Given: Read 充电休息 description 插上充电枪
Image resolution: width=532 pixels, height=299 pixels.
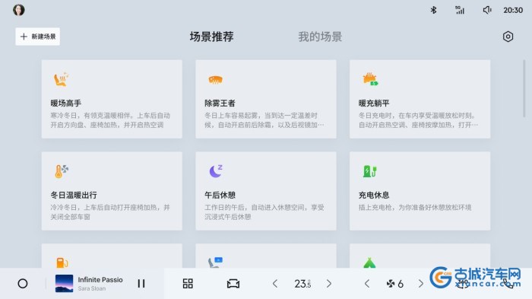Looking at the screenshot, I should [x=415, y=207].
